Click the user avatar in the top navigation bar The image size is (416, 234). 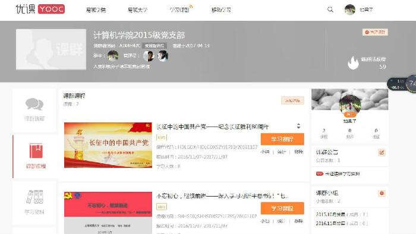(349, 10)
